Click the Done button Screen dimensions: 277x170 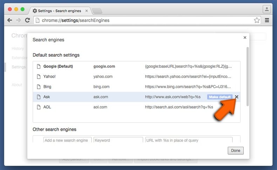tap(236, 151)
